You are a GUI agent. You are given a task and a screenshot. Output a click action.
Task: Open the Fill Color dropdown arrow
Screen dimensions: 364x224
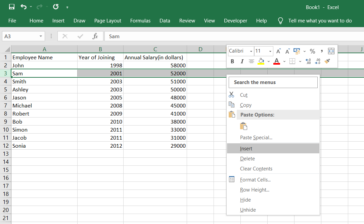point(268,61)
